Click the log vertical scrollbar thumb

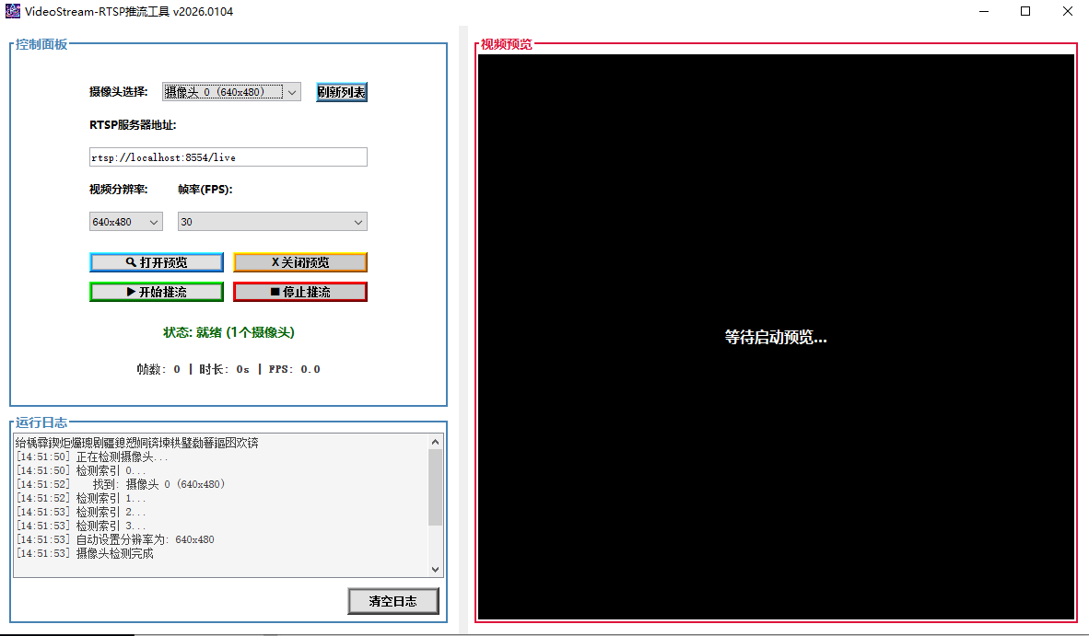pyautogui.click(x=436, y=487)
